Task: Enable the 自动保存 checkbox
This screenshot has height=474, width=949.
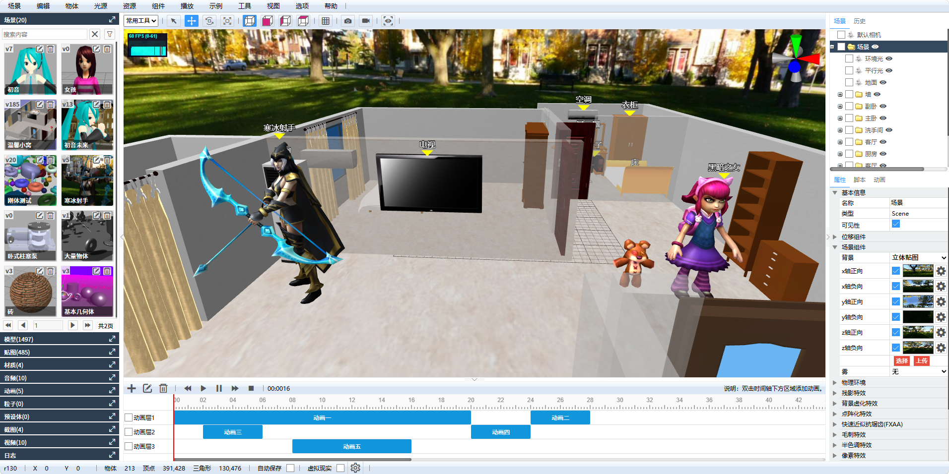Action: [290, 468]
